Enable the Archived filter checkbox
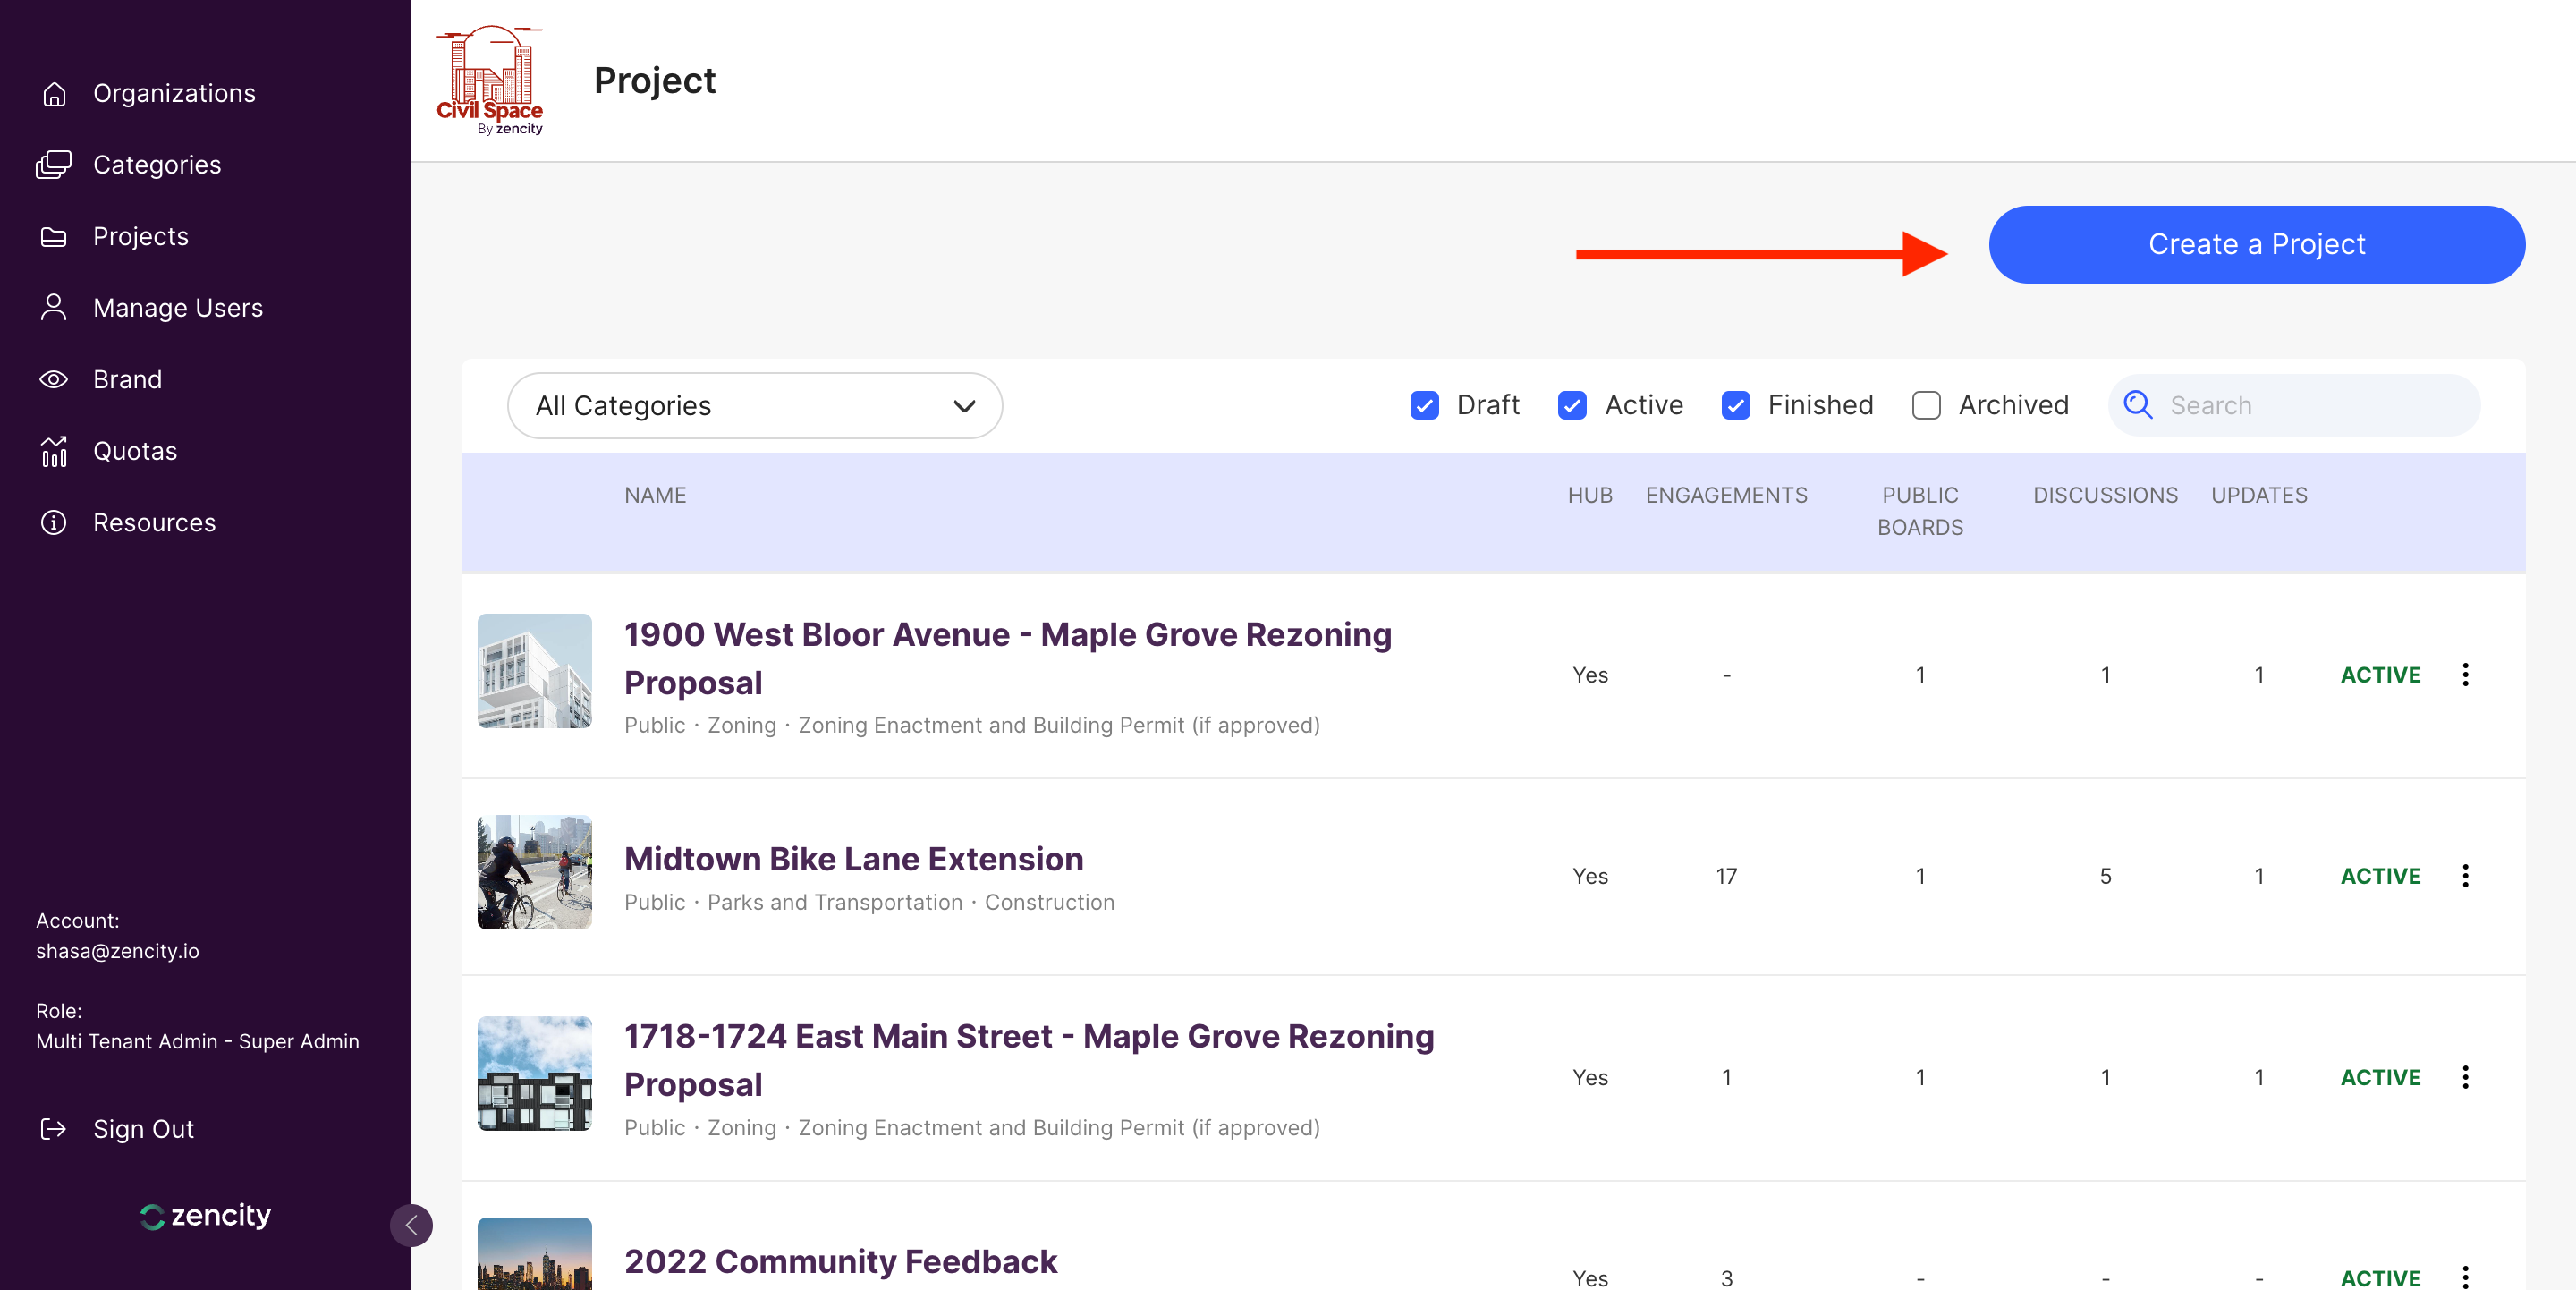Viewport: 2576px width, 1290px height. [x=1926, y=405]
